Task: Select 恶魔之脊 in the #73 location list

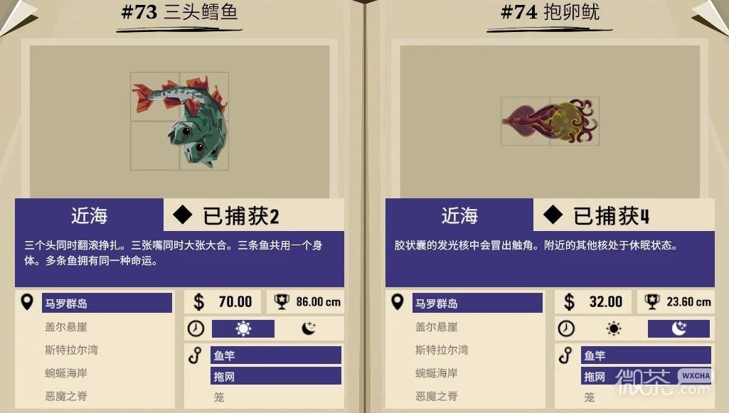Action: [x=66, y=396]
